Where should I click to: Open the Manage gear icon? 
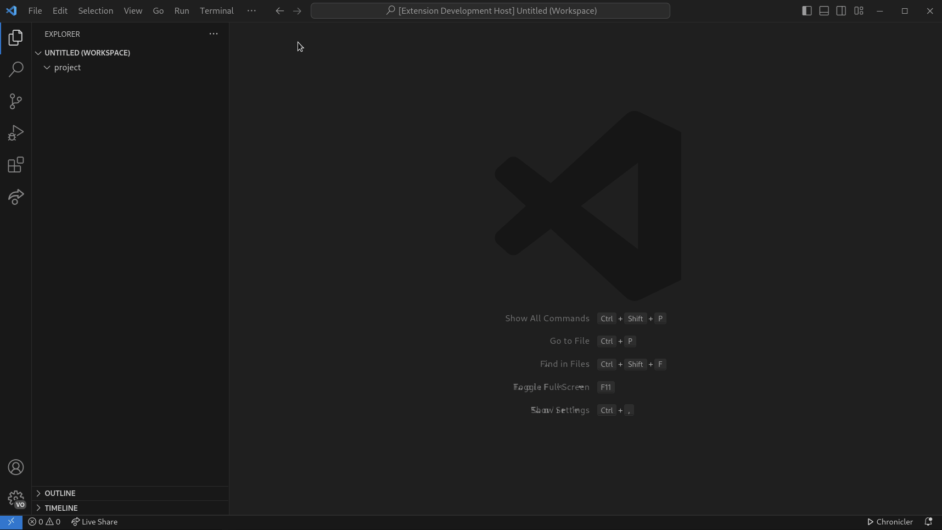(x=15, y=499)
